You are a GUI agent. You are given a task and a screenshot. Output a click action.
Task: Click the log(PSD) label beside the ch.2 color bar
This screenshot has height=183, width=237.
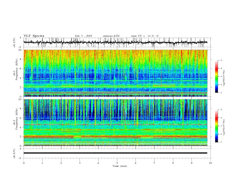(224, 127)
